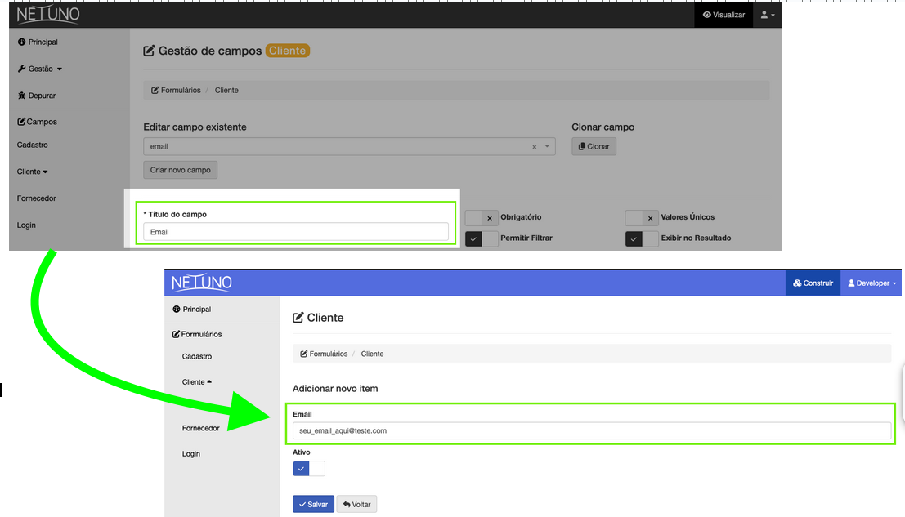This screenshot has height=517, width=905.
Task: Expand the Gestão menu in sidebar
Action: pos(40,69)
